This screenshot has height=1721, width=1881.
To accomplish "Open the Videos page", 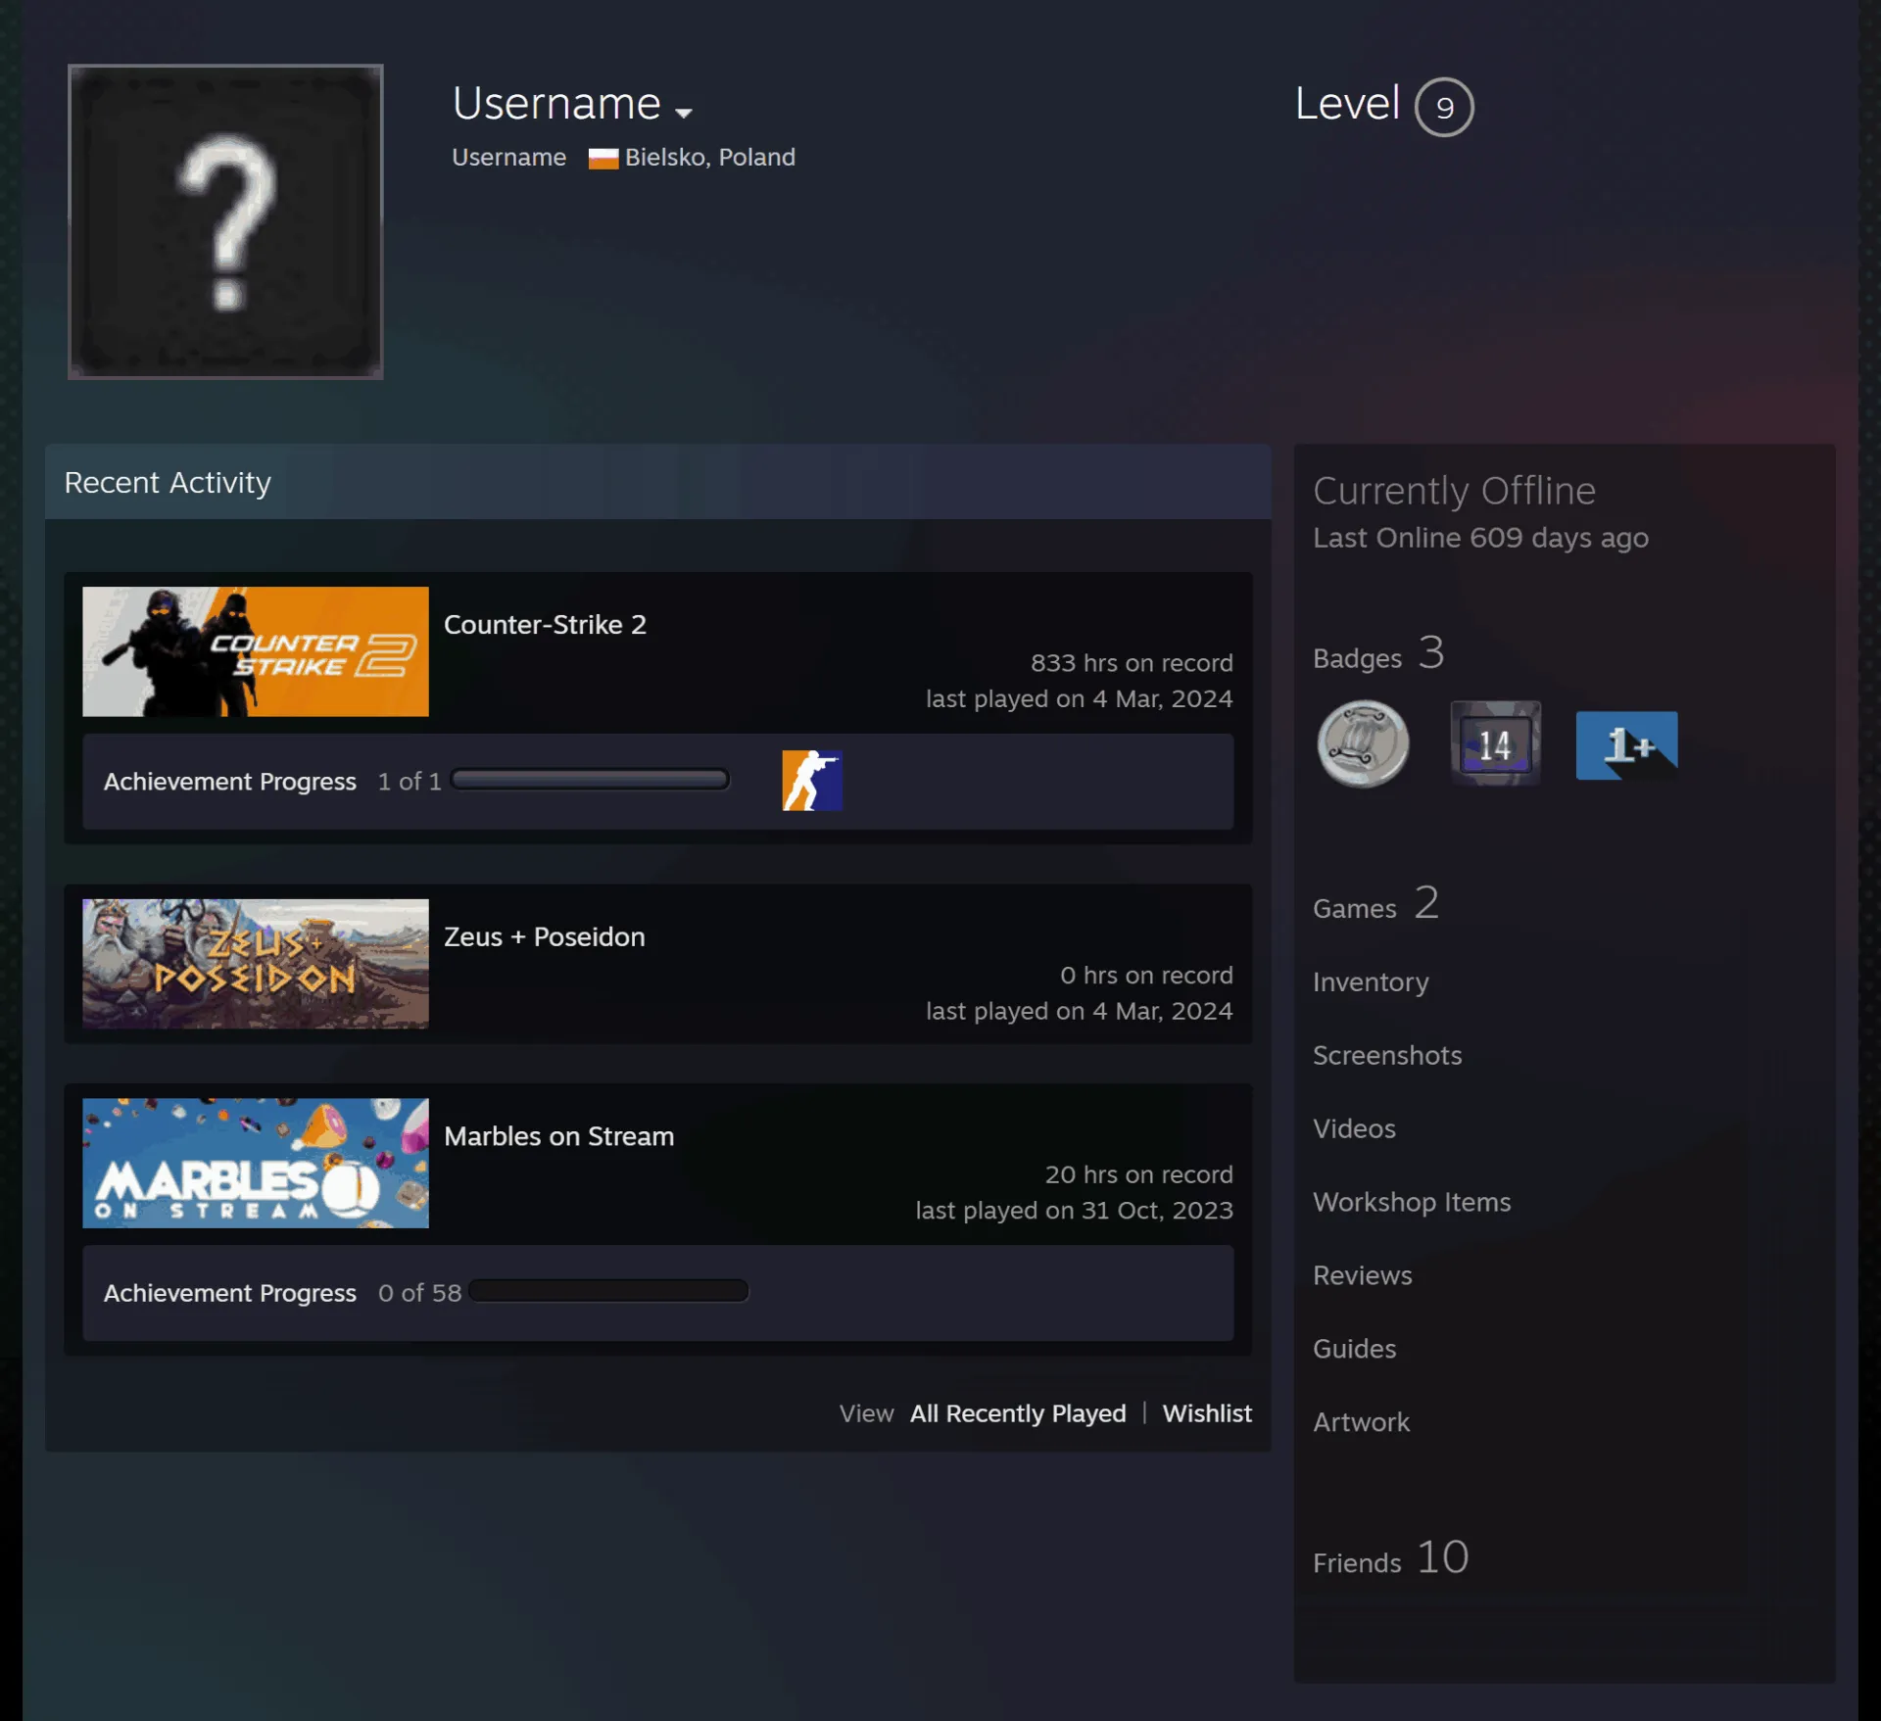I will [x=1354, y=1128].
